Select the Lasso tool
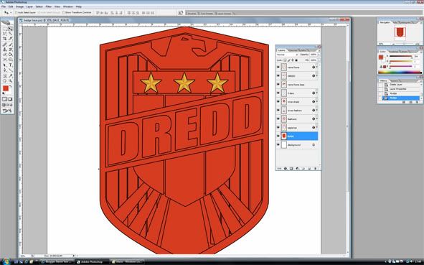 coord(4,34)
